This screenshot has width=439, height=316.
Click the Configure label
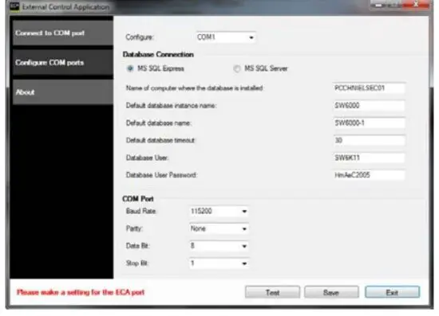pos(140,37)
